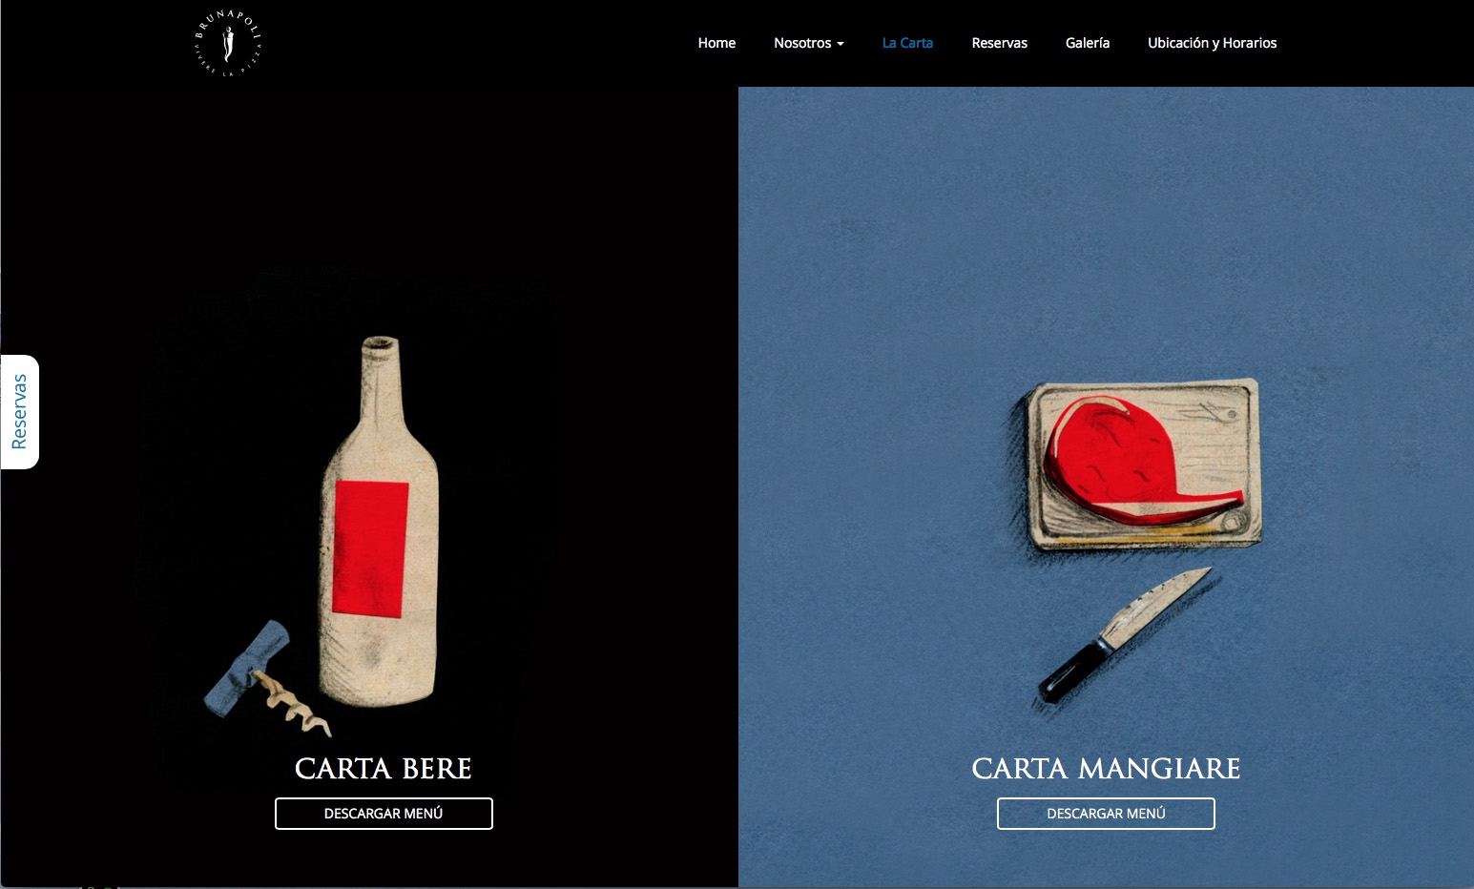Click the Carta Bere heading
1474x889 pixels.
(384, 769)
